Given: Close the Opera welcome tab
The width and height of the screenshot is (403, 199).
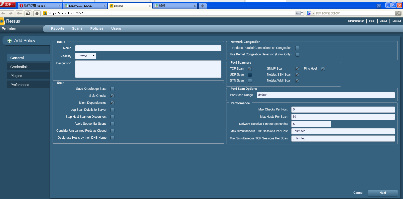Looking at the screenshot, I should coord(59,6).
